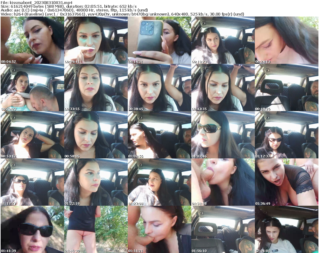Open the thumbnail at timestamp 00:04:52
Viewport: 319px width, 253px height.
click(31, 40)
